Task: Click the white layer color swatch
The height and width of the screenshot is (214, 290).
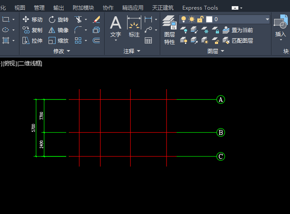Action: pos(209,19)
